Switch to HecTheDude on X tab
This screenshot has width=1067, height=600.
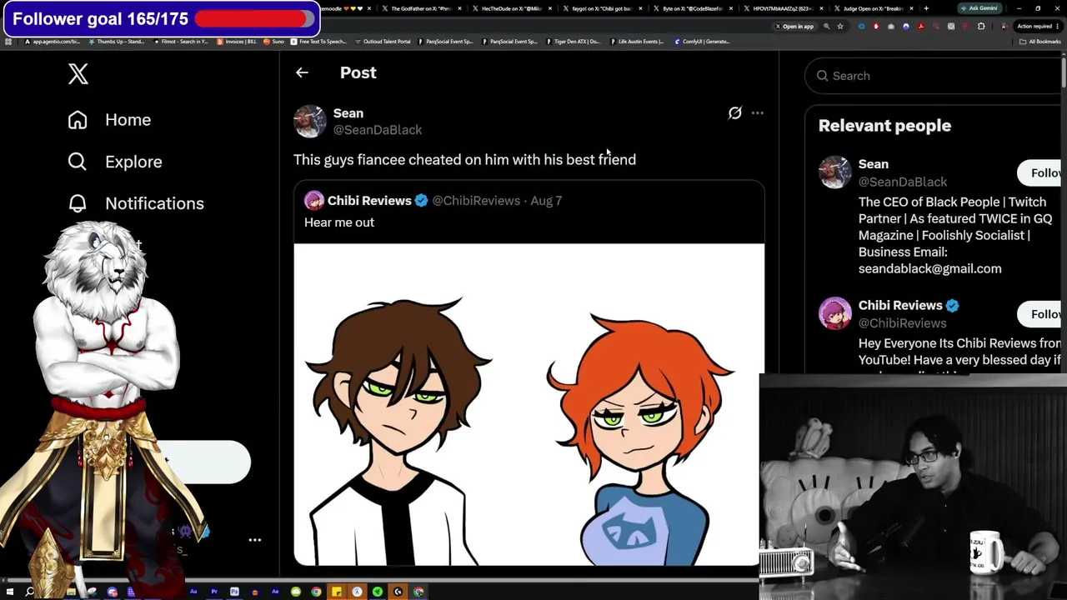(x=511, y=8)
